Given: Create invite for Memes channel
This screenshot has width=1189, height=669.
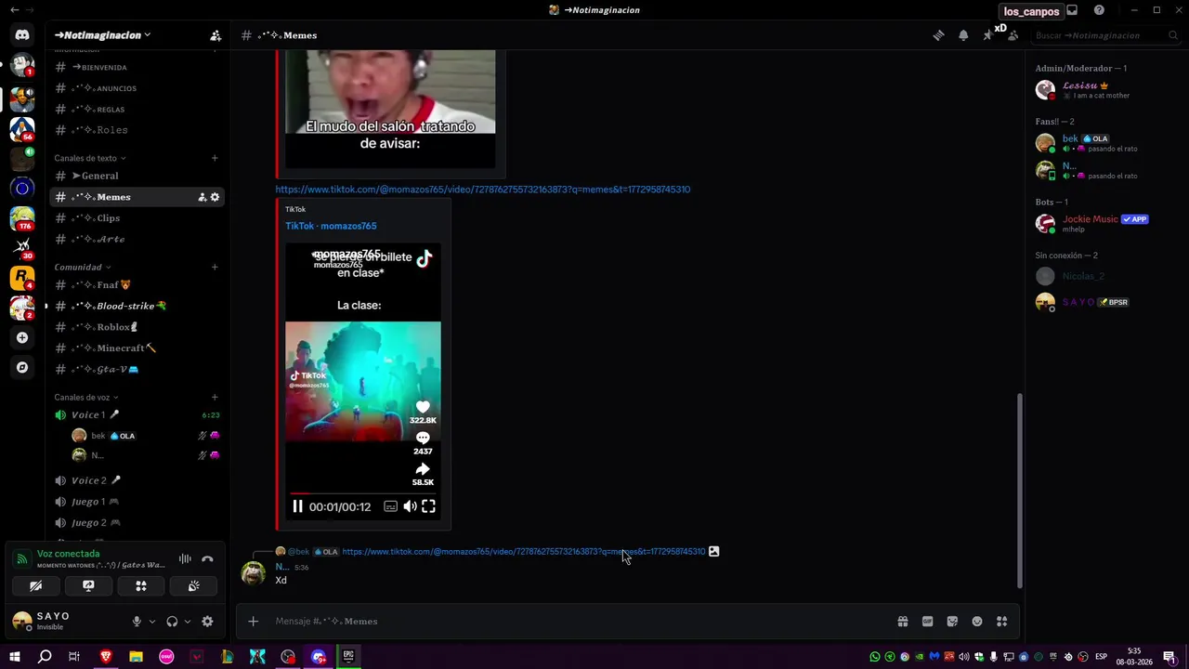Looking at the screenshot, I should (x=202, y=197).
